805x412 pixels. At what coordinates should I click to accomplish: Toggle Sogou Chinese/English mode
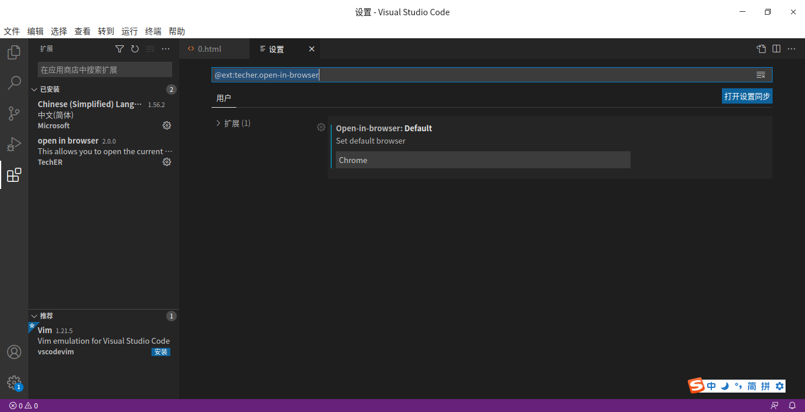coord(712,386)
